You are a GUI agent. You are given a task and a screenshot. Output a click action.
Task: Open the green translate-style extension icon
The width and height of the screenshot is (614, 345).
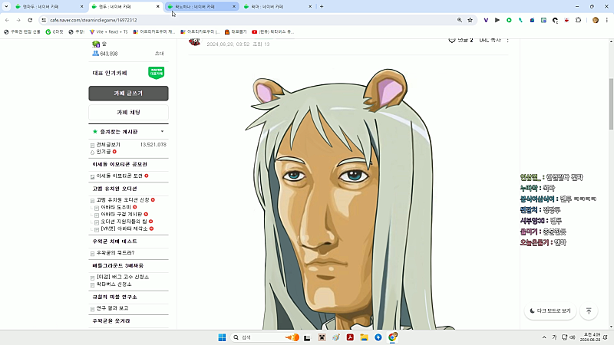pyautogui.click(x=543, y=20)
